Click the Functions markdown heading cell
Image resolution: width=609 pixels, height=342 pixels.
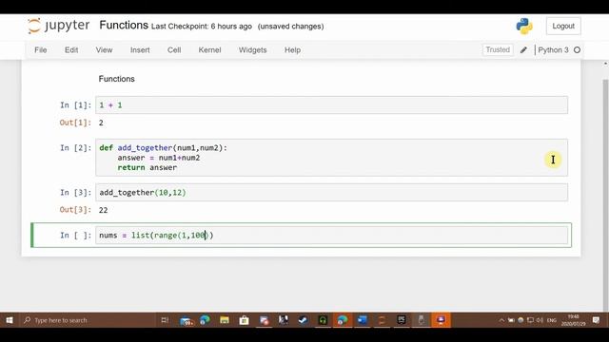(x=116, y=79)
